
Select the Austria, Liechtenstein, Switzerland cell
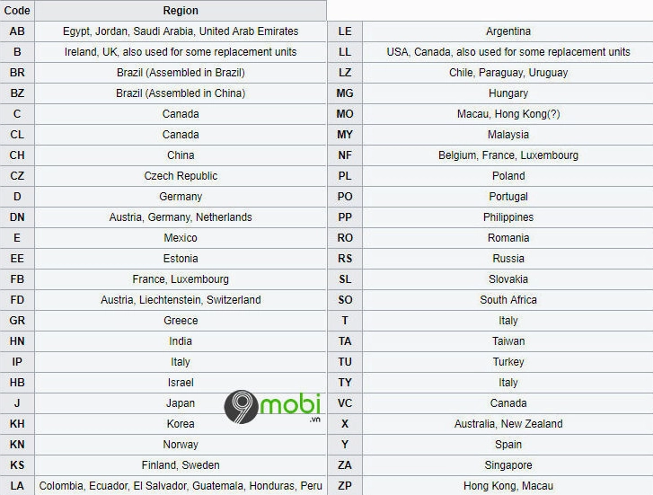coord(181,300)
